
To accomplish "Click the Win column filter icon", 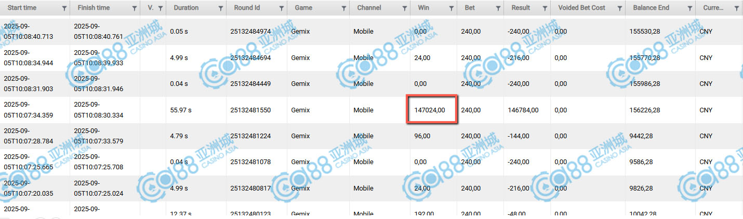I will [451, 8].
